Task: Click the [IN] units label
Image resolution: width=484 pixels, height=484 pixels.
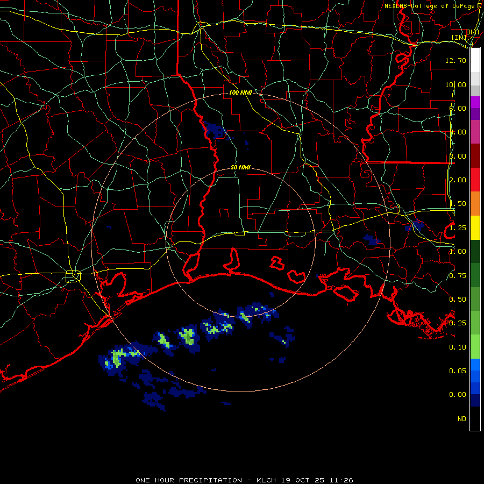Action: click(x=459, y=37)
